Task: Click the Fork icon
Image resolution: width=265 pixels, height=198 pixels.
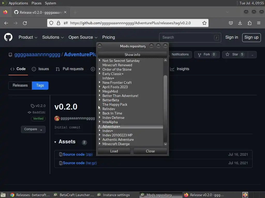Action: coord(200,55)
